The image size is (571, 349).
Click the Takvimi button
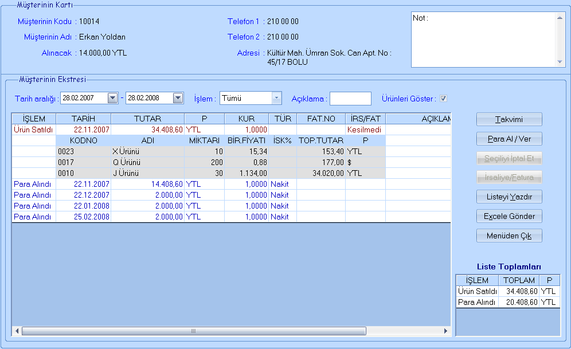click(509, 119)
